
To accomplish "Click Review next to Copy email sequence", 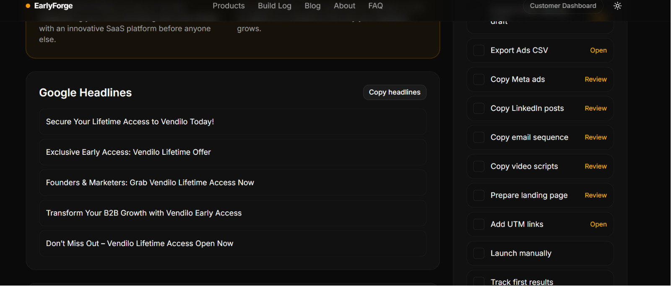I will (596, 137).
